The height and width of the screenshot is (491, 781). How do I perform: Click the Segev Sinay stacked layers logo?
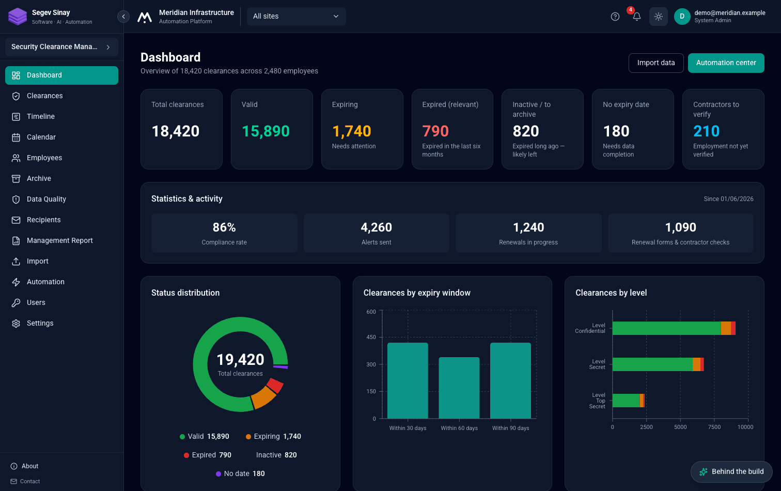click(18, 17)
